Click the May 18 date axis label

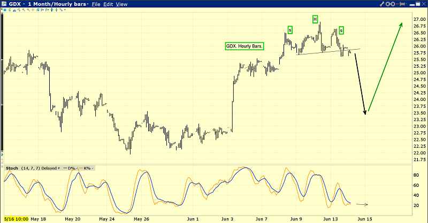38,219
